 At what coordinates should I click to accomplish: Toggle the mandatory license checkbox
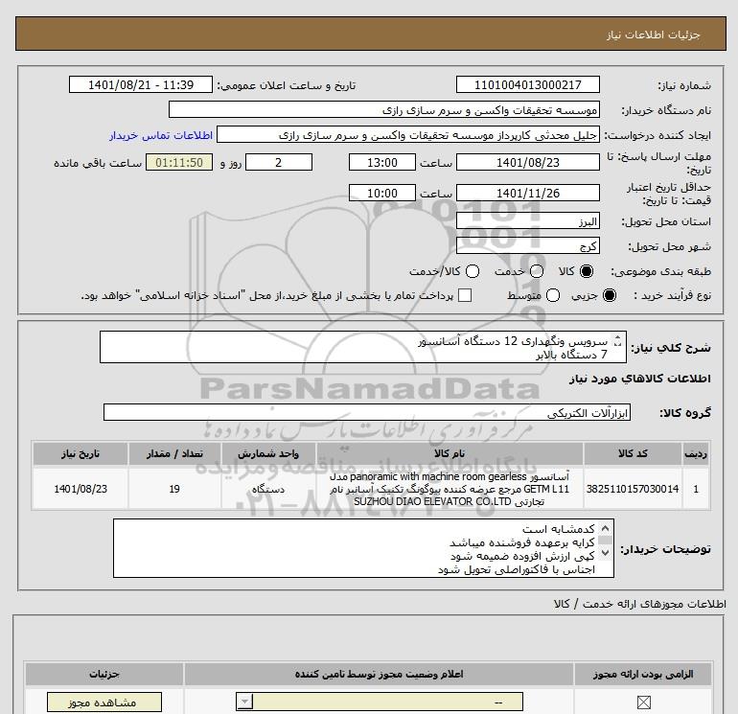point(643,702)
